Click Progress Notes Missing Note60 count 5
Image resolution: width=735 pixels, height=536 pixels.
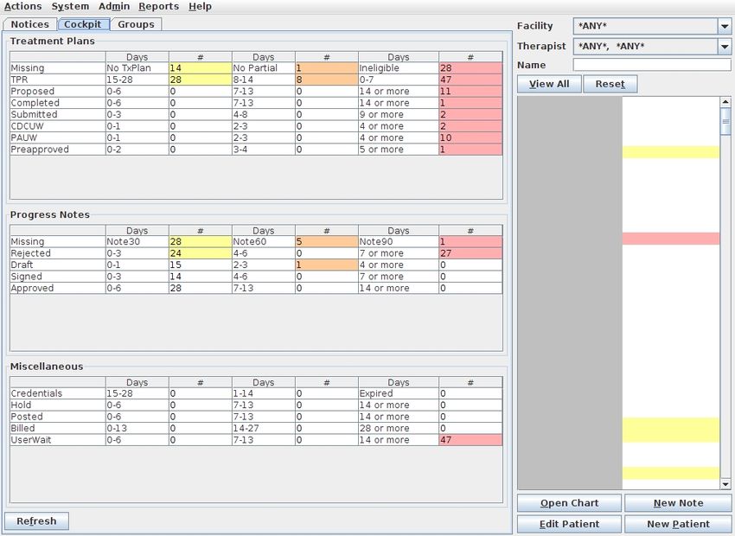tap(327, 242)
